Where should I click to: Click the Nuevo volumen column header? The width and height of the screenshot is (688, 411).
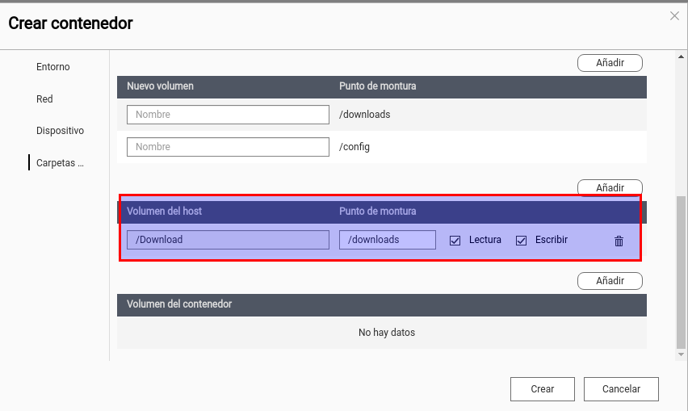pos(160,86)
